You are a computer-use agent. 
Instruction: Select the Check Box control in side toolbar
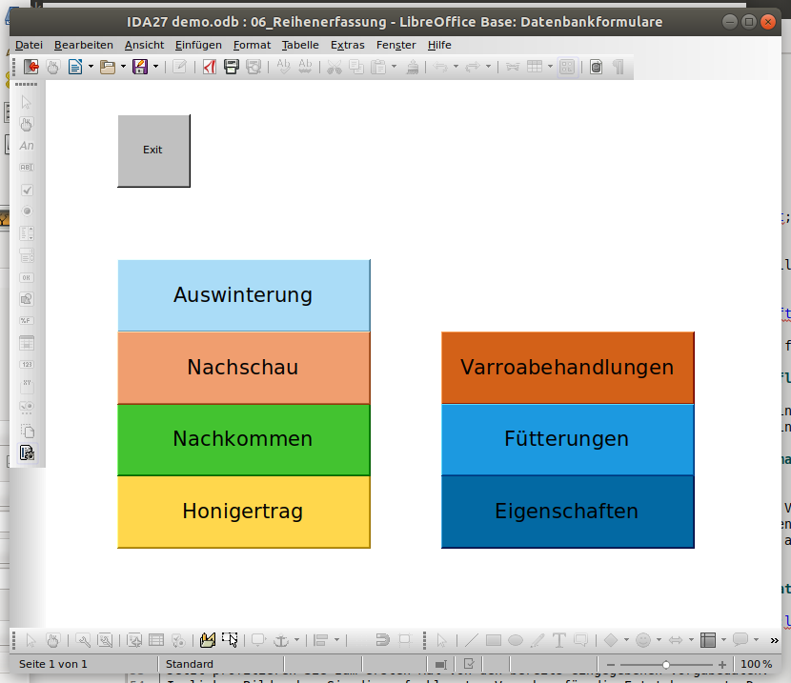tap(27, 190)
